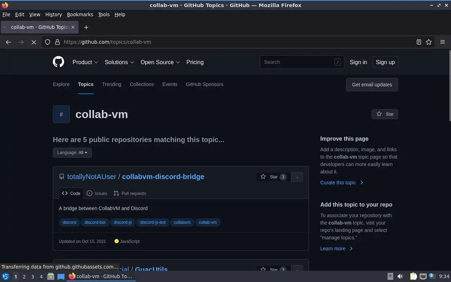
Task: Open Pull requests tab of collabvm-discord-bridge
Action: [130, 193]
